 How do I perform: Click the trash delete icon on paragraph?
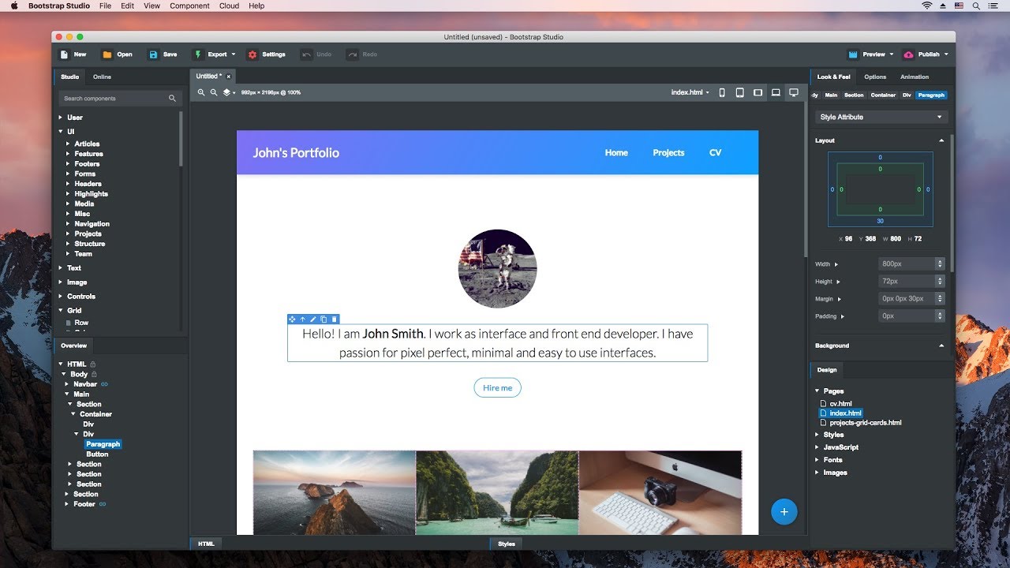[334, 319]
